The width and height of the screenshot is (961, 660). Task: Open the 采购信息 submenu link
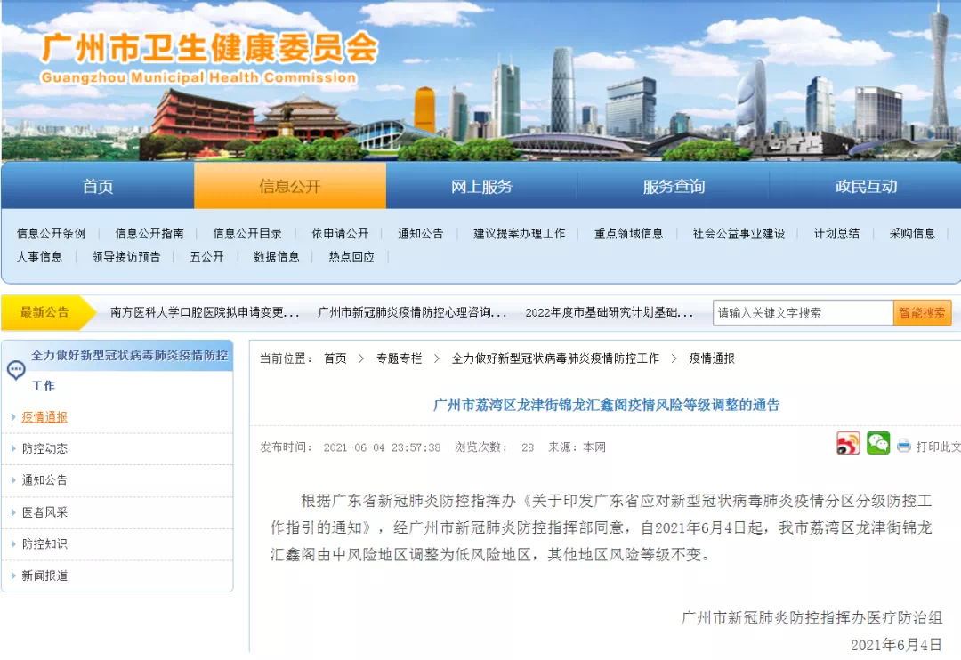click(912, 234)
